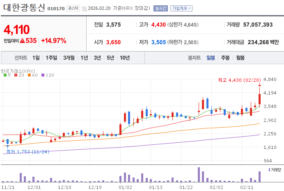Click the last volume bar for 02/20
The width and height of the screenshot is (284, 191).
(259, 177)
